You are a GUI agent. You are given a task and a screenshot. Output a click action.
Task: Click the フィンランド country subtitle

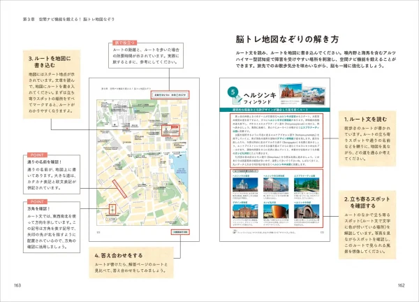257,102
